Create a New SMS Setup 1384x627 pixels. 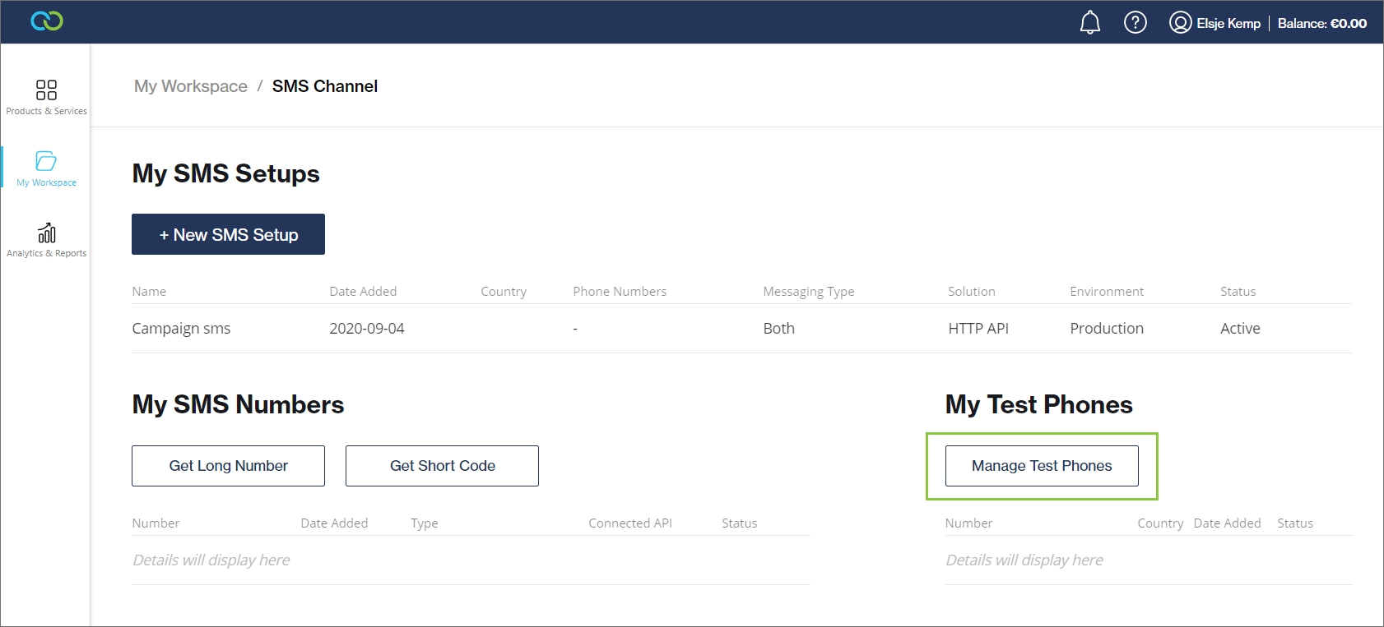pyautogui.click(x=228, y=234)
